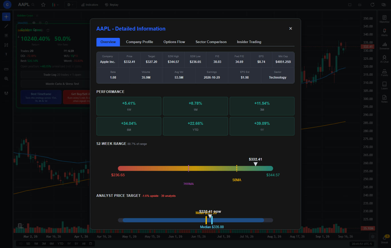391x248 pixels.
Task: Select the 5Y range button
Action: coord(76,244)
